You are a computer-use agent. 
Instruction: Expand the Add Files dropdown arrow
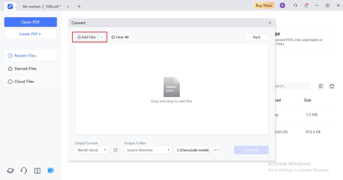[102, 37]
